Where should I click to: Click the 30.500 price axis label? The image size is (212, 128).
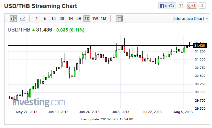tap(200, 76)
